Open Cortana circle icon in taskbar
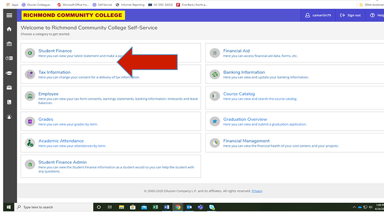This screenshot has width=384, height=216. point(99,207)
